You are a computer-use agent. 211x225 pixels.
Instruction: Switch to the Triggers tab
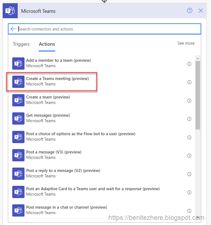[21, 44]
